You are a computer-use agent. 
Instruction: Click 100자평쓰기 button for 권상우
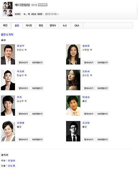37,63
